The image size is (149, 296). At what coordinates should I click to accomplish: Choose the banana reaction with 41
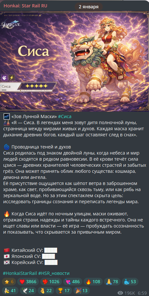[10, 290]
